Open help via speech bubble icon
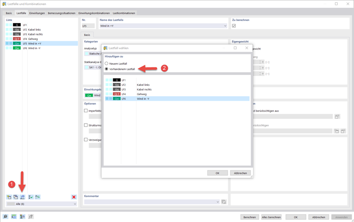 click(5, 216)
